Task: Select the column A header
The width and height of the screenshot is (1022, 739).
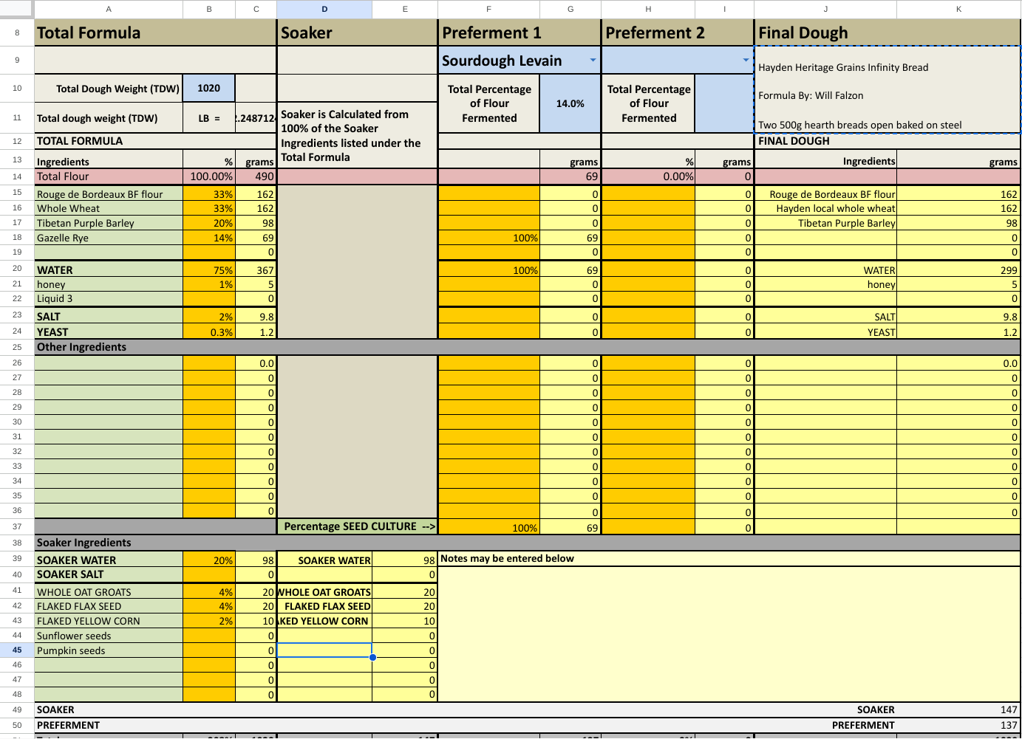Action: tap(109, 9)
